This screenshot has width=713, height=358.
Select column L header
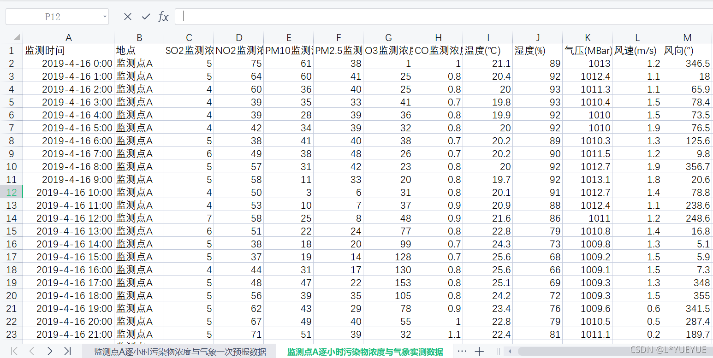637,38
